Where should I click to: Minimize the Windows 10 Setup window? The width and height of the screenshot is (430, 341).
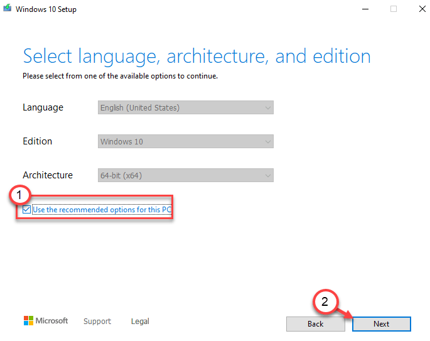click(x=365, y=9)
